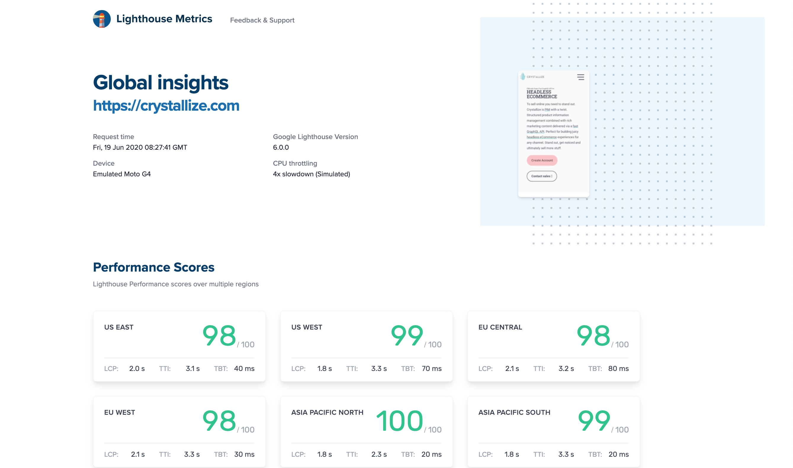Open the https://crystallize.com link

point(166,106)
